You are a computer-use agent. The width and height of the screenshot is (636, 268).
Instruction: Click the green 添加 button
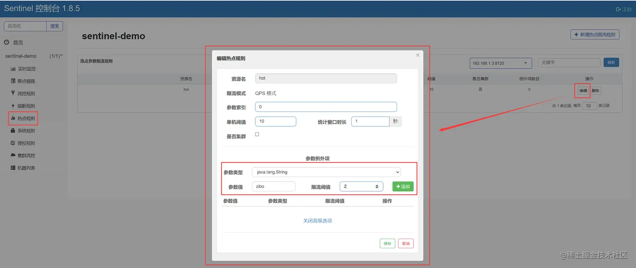coord(403,187)
